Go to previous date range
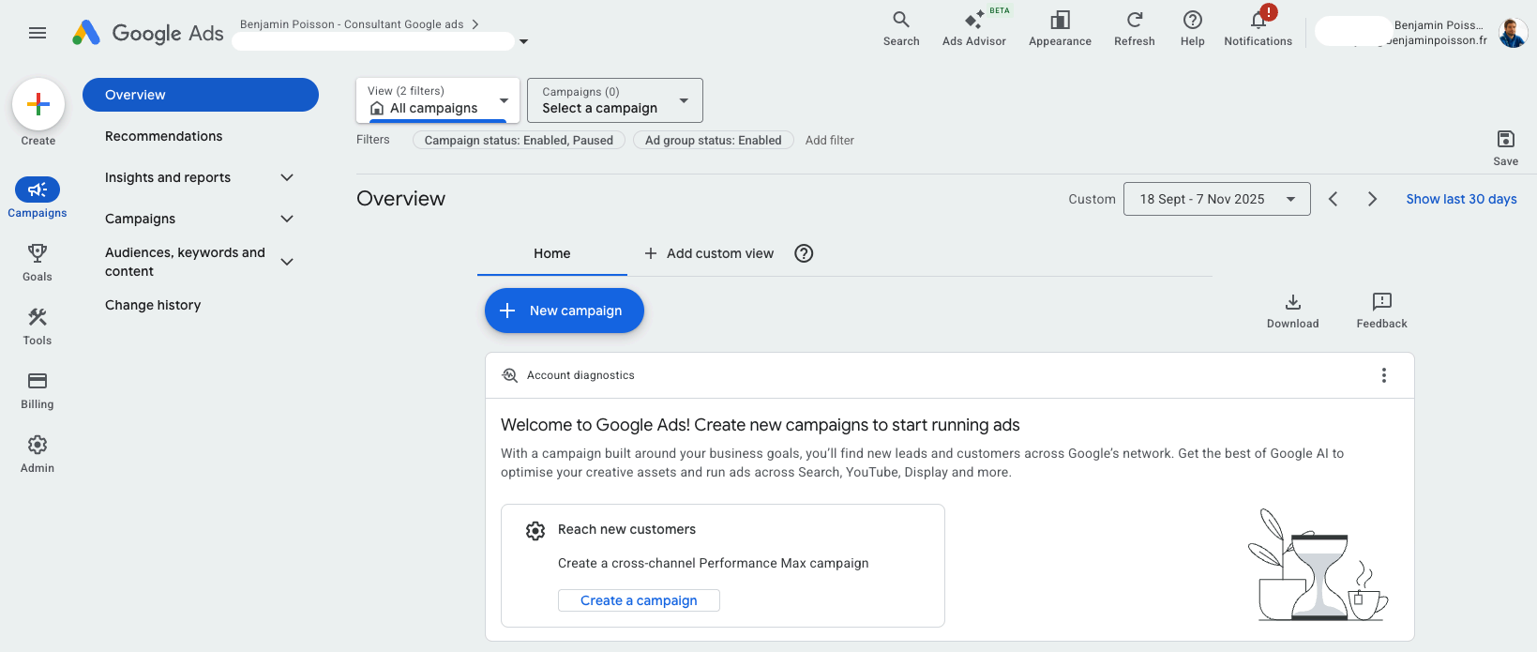This screenshot has height=652, width=1537. coord(1334,199)
